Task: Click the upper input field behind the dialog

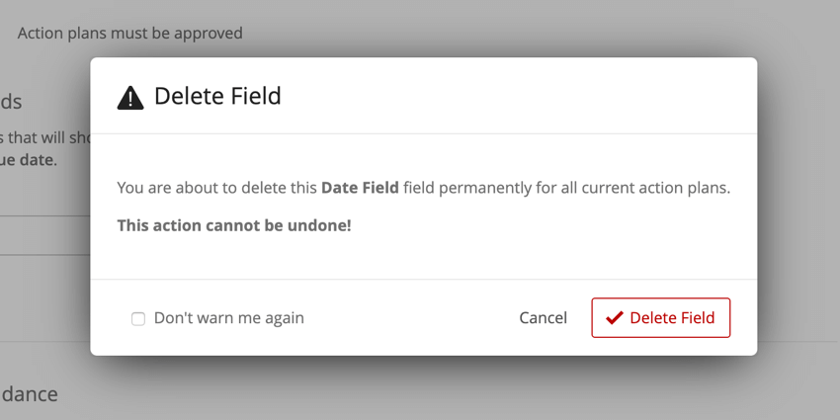Action: point(44,202)
